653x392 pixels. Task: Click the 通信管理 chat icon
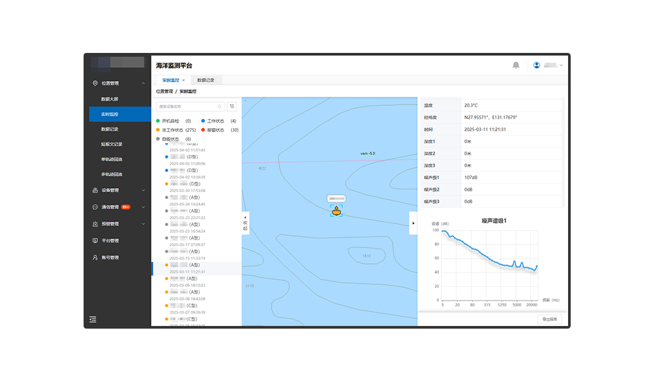(95, 207)
